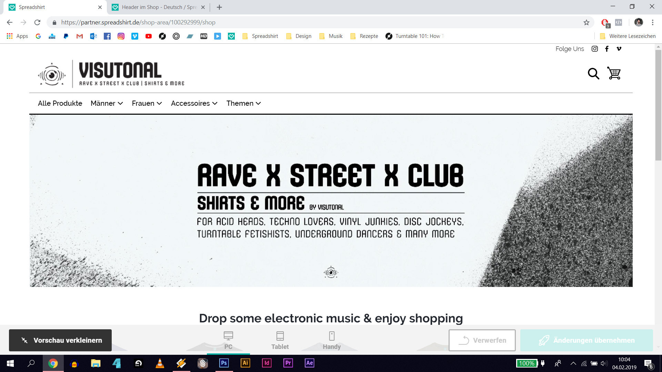Screen dimensions: 662x372
Task: Expand the Männer dropdown menu
Action: tap(107, 103)
